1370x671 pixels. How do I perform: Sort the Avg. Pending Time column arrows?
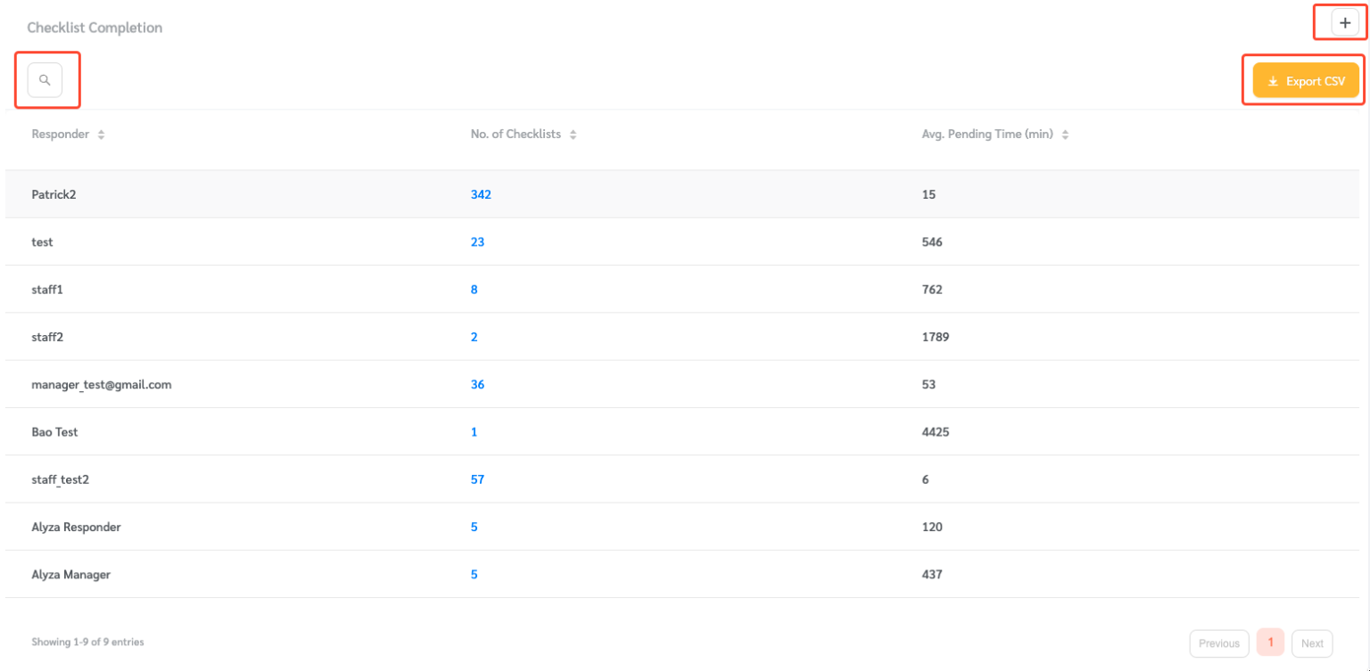[x=1065, y=134]
